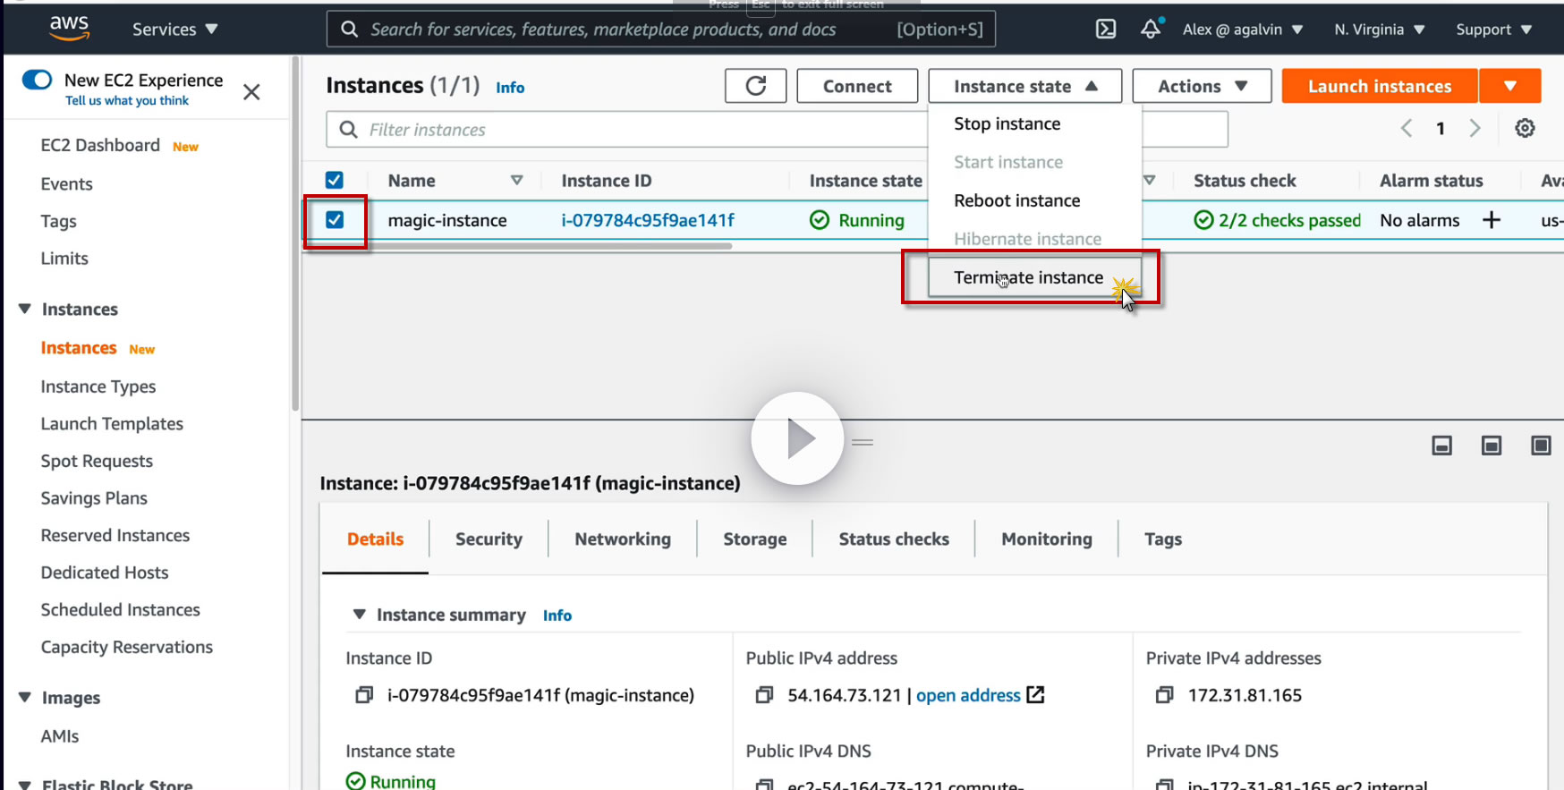Open table preferences gear icon

(1526, 128)
